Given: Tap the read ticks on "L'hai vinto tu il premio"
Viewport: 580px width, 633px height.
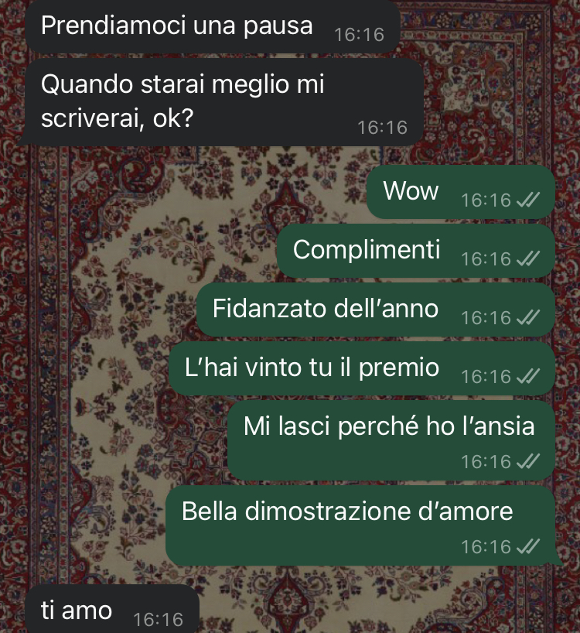Looking at the screenshot, I should point(528,376).
